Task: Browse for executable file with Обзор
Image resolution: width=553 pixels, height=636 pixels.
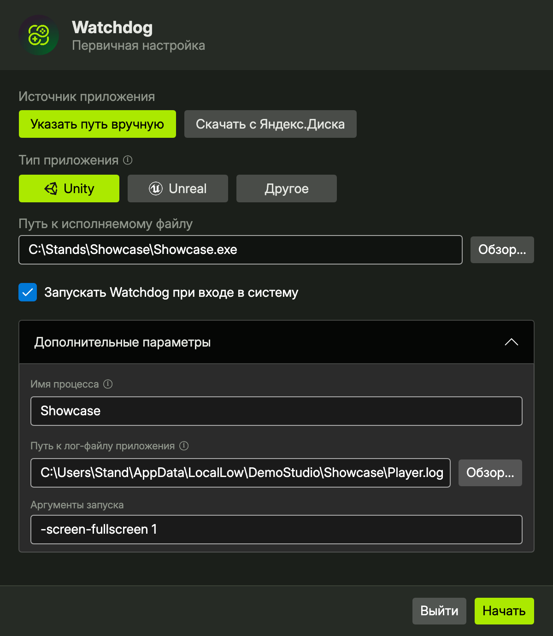Action: 502,250
